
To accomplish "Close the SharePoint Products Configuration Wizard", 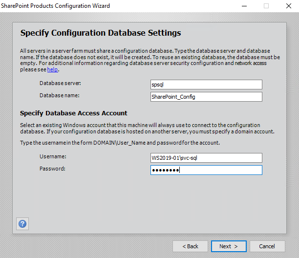I will pyautogui.click(x=289, y=6).
